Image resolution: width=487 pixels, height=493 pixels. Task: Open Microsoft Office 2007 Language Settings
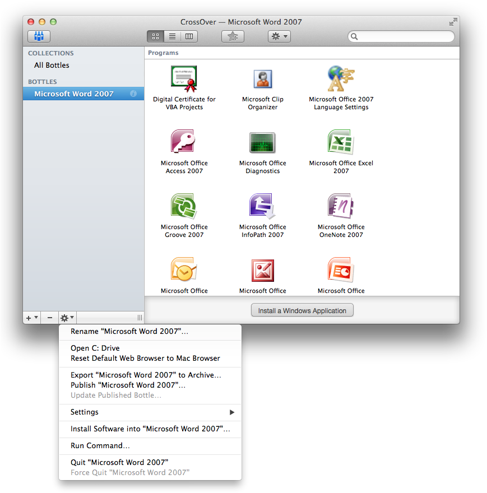coord(341,88)
